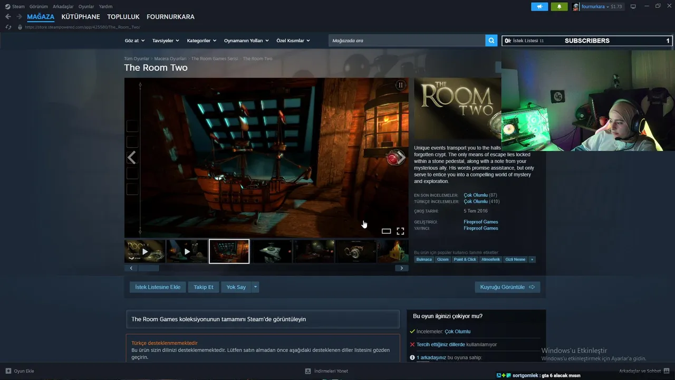
Task: Reload the store page
Action: coord(8,27)
